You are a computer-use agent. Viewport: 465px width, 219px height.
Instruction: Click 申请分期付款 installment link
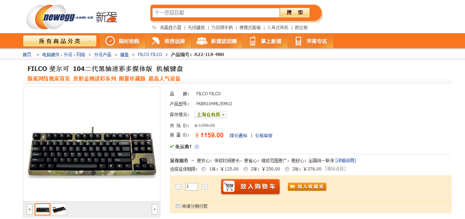point(195,206)
